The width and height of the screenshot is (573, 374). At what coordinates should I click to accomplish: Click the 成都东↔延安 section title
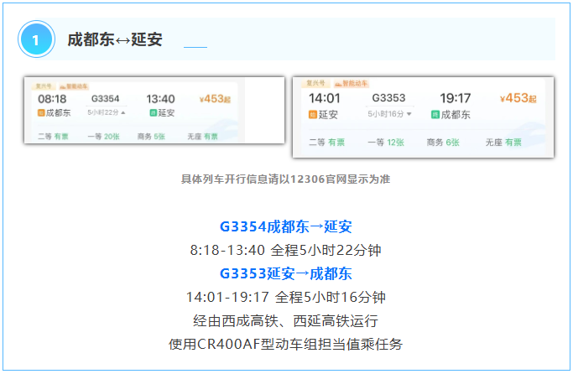(x=115, y=39)
